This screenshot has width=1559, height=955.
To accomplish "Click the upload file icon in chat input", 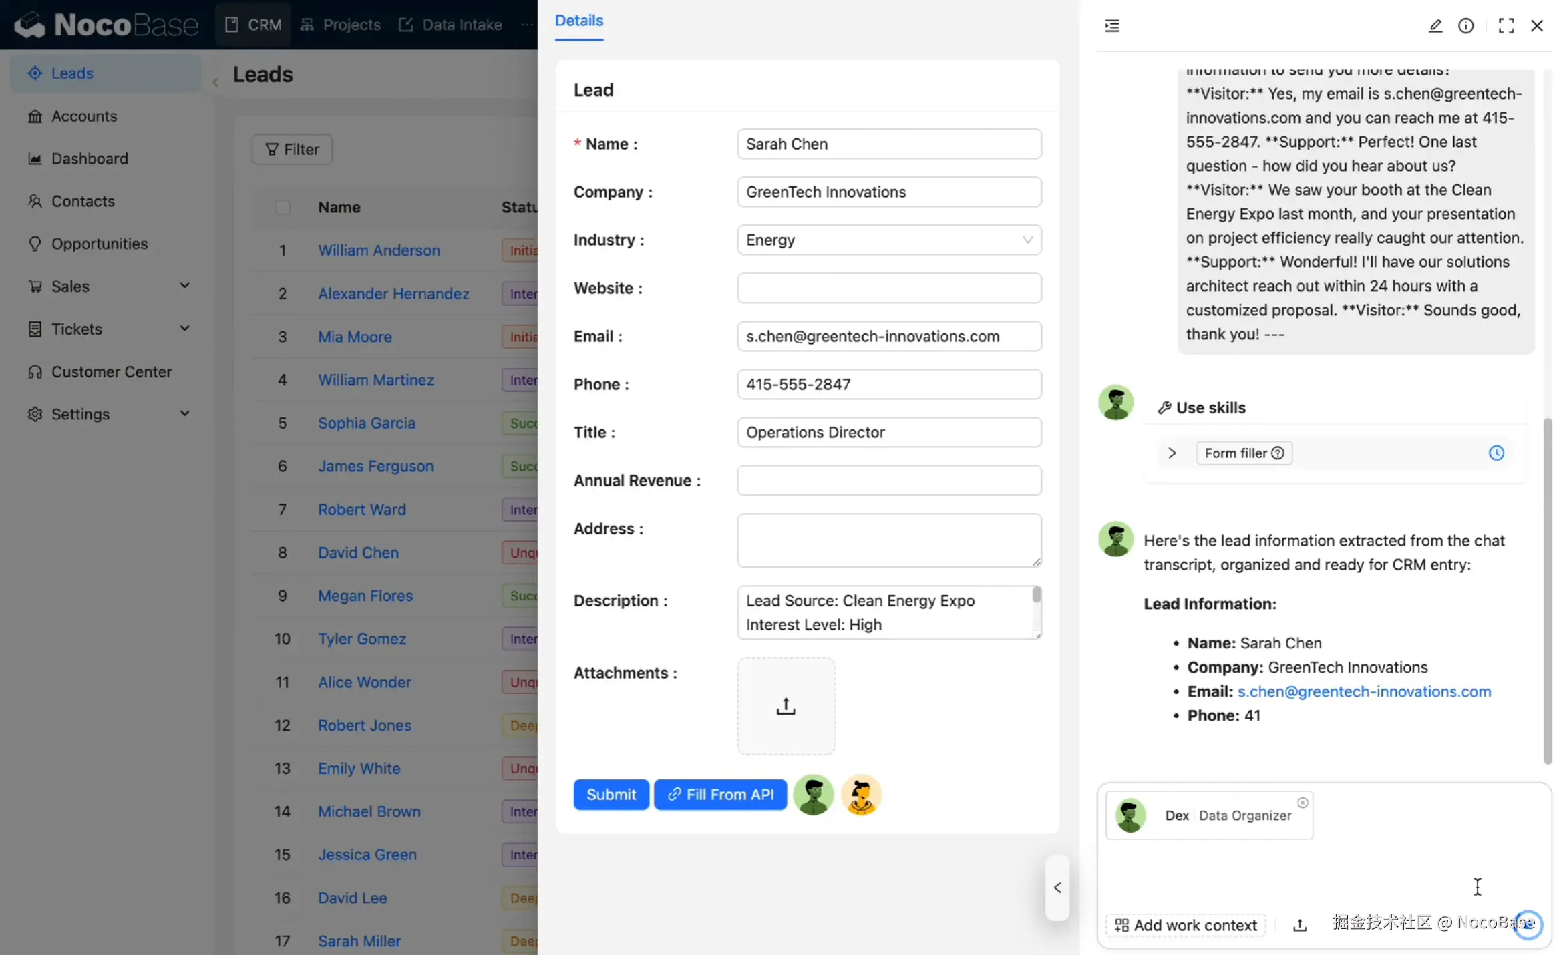I will 1299,925.
